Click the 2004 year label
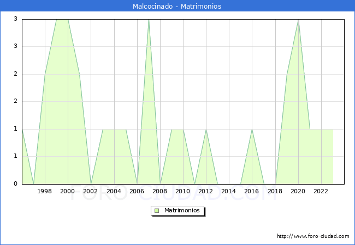This screenshot has width=355, height=245. coord(114,191)
